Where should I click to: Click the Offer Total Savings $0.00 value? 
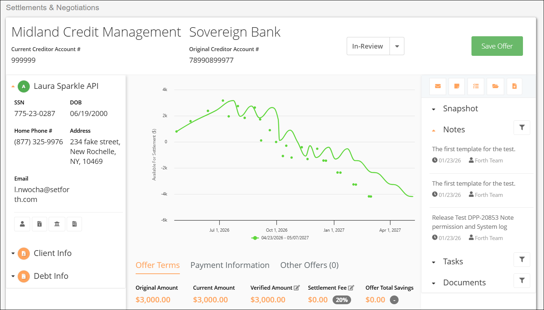(375, 300)
